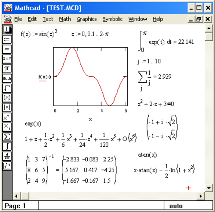Image resolution: width=215 pixels, height=212 pixels.
Task: Insert boolean x=y comparison operator
Action: pyautogui.click(x=7, y=59)
